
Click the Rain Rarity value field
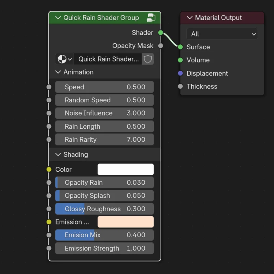pyautogui.click(x=104, y=139)
